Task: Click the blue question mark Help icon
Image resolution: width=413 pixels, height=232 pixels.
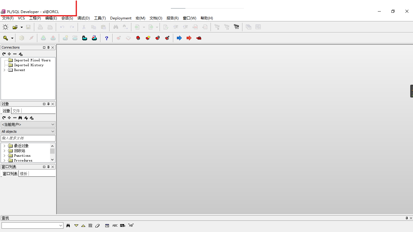Action: pyautogui.click(x=107, y=38)
